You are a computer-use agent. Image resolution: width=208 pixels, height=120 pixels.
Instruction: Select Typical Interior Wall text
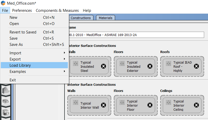(x=90, y=105)
